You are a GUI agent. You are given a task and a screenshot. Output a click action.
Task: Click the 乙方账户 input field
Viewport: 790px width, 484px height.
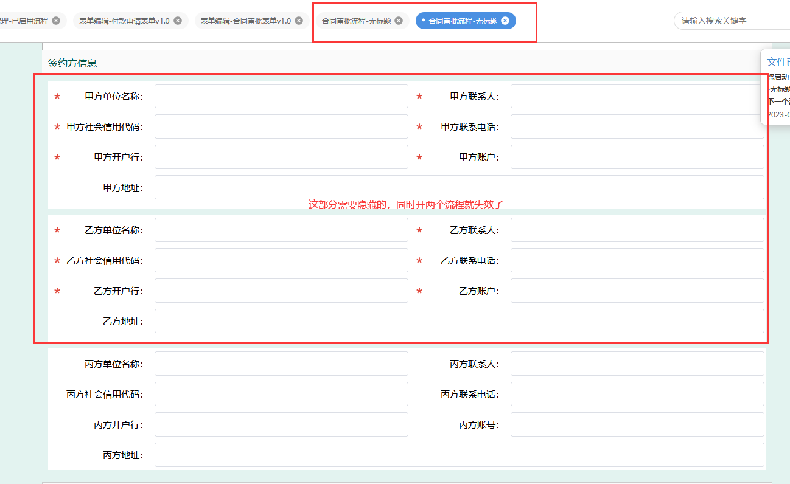pos(637,291)
